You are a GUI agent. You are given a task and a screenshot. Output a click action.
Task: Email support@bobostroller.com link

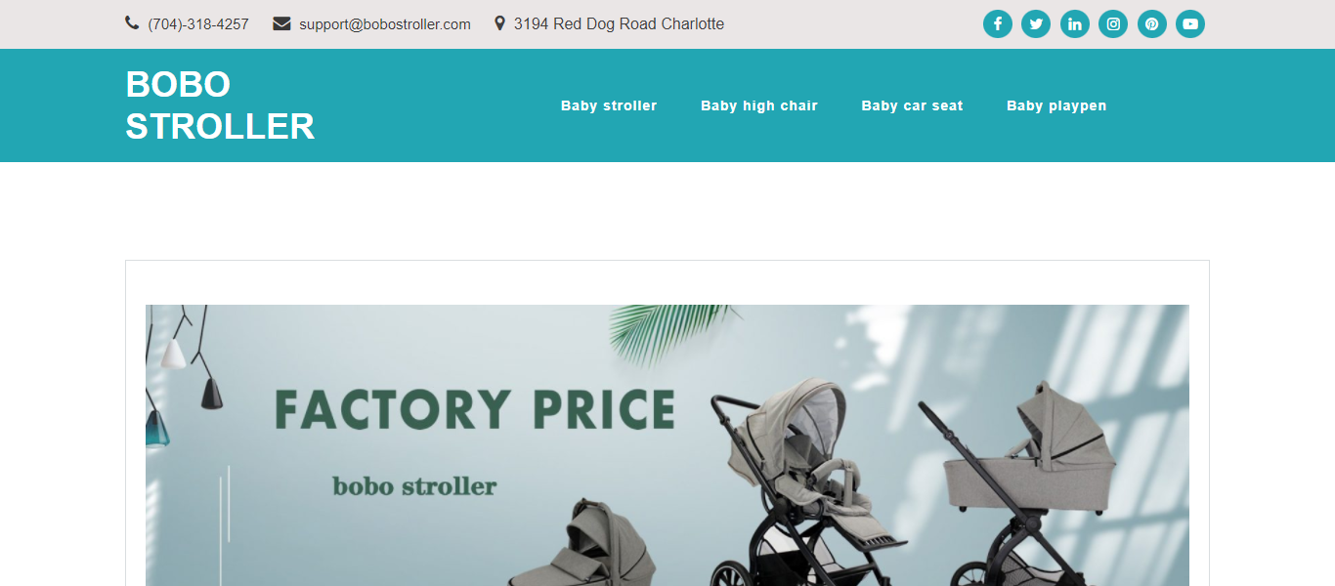coord(385,24)
